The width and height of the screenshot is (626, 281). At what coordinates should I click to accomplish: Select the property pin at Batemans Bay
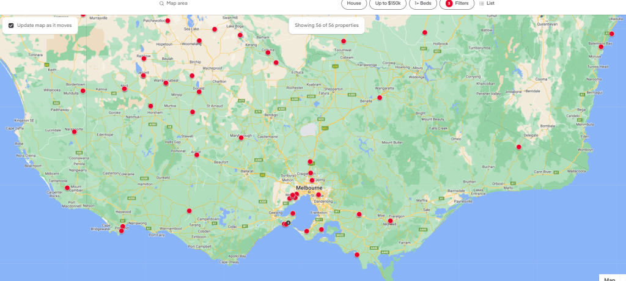click(x=601, y=47)
